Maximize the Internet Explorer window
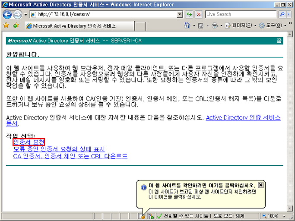Viewport: 295px width, 221px height. coord(283,5)
